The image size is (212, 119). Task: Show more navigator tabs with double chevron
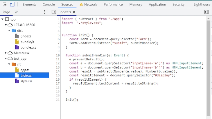coord(16,12)
